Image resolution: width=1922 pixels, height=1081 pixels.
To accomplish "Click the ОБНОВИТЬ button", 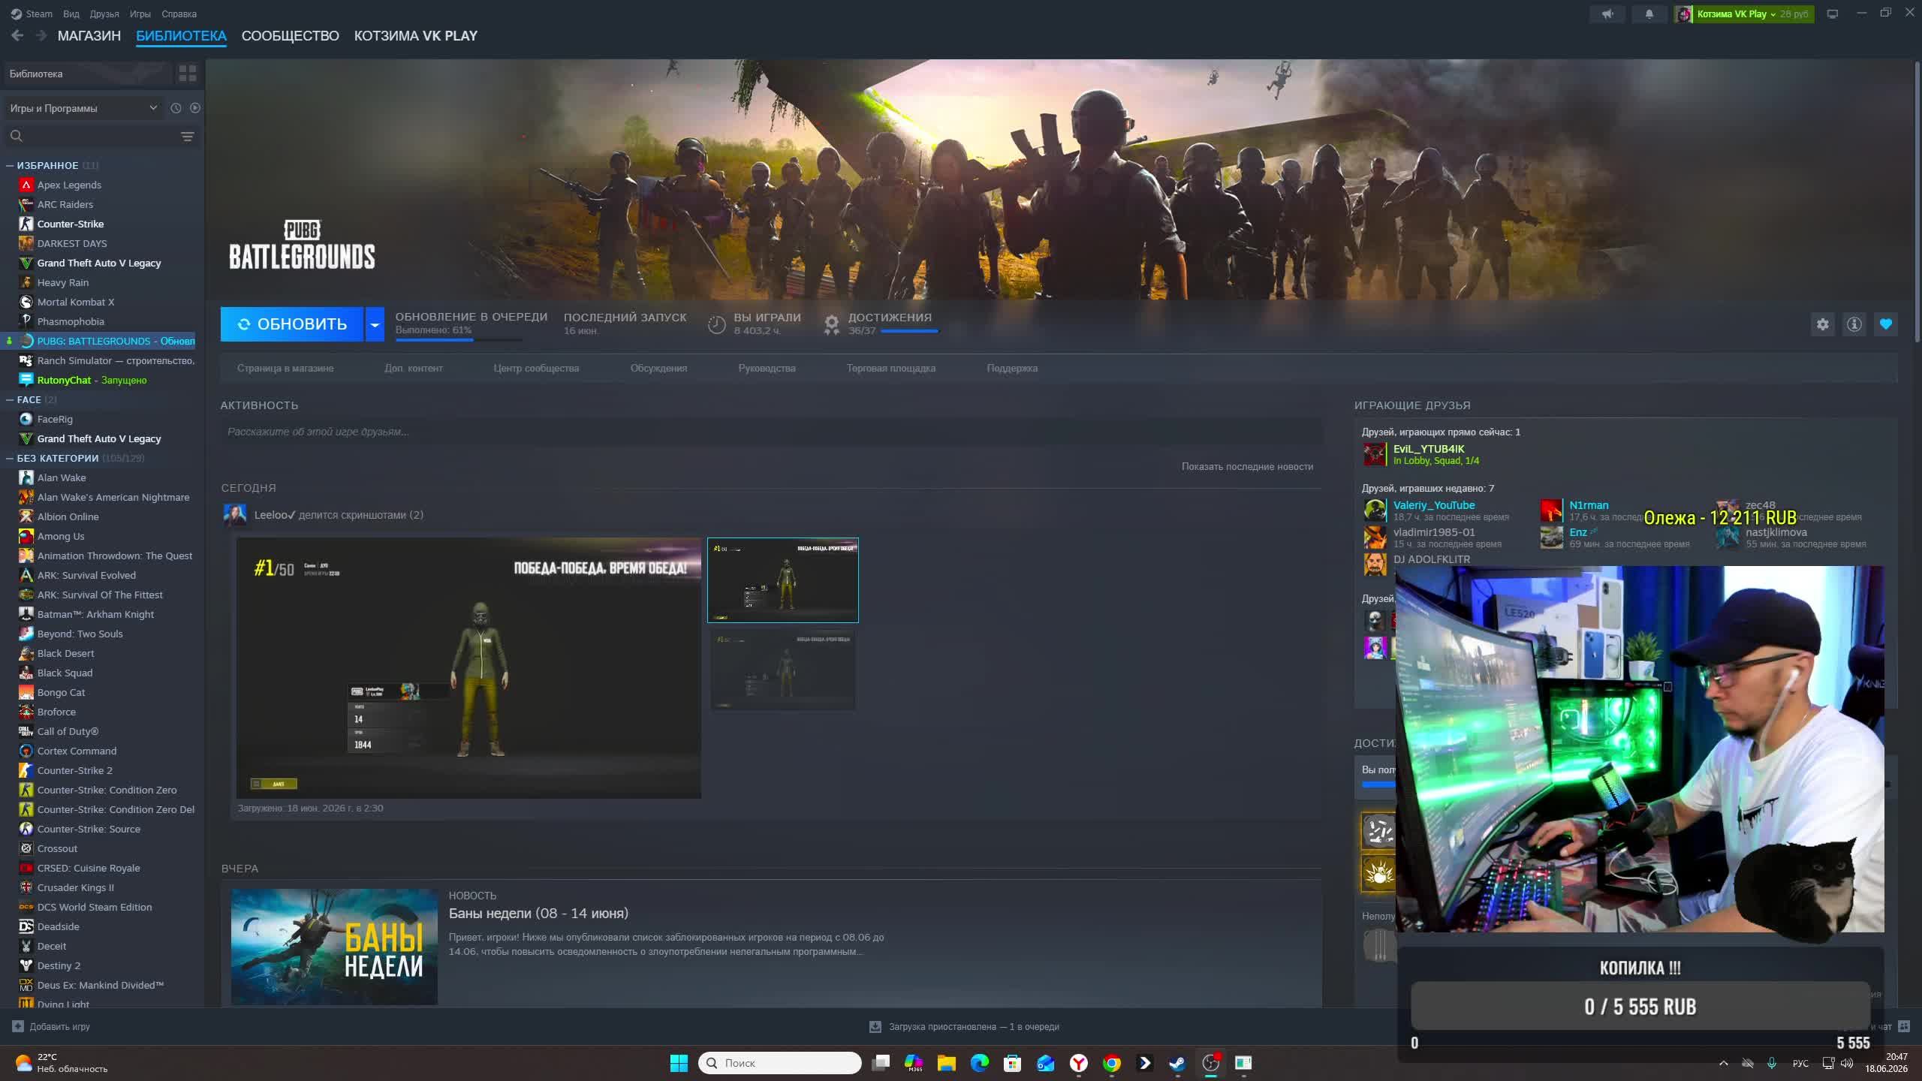I will 292,324.
